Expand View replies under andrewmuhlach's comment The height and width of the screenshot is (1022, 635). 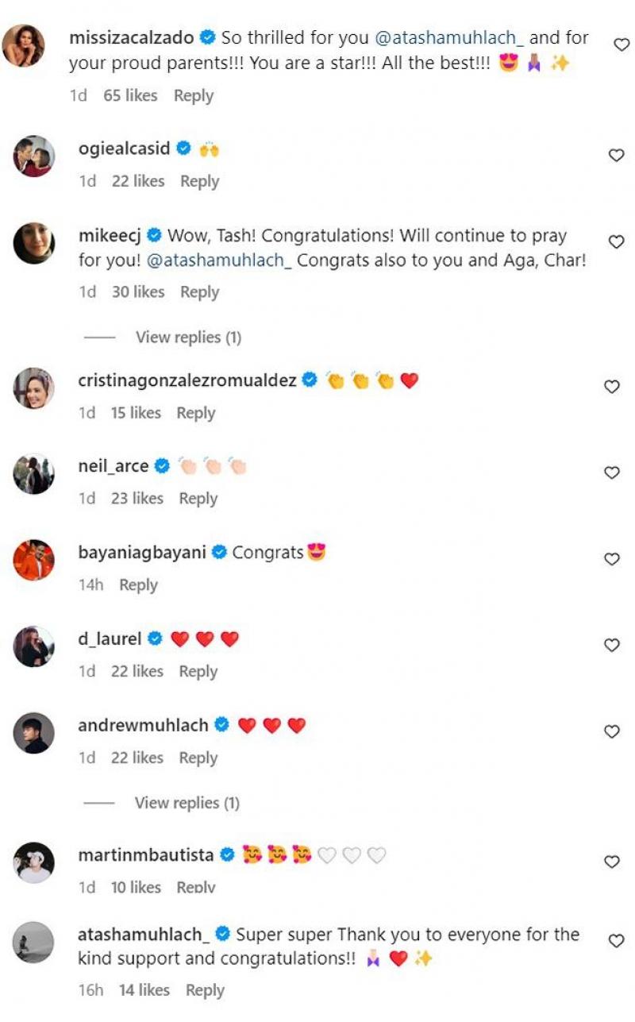click(187, 803)
